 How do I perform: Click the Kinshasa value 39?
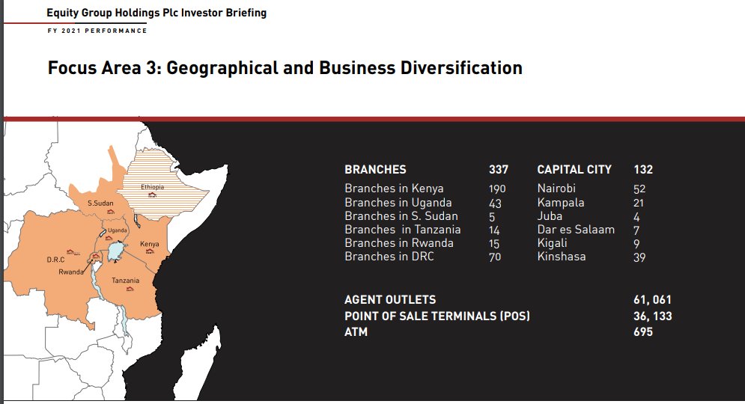tap(639, 257)
